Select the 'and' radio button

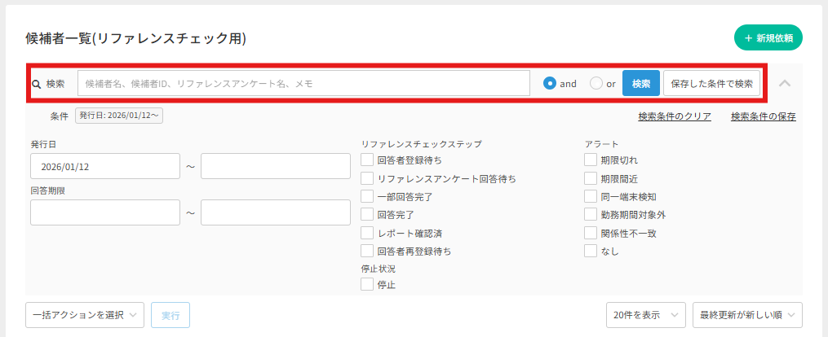click(550, 83)
